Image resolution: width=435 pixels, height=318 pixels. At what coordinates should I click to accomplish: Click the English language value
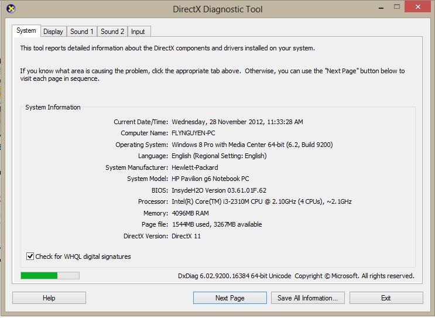click(219, 156)
